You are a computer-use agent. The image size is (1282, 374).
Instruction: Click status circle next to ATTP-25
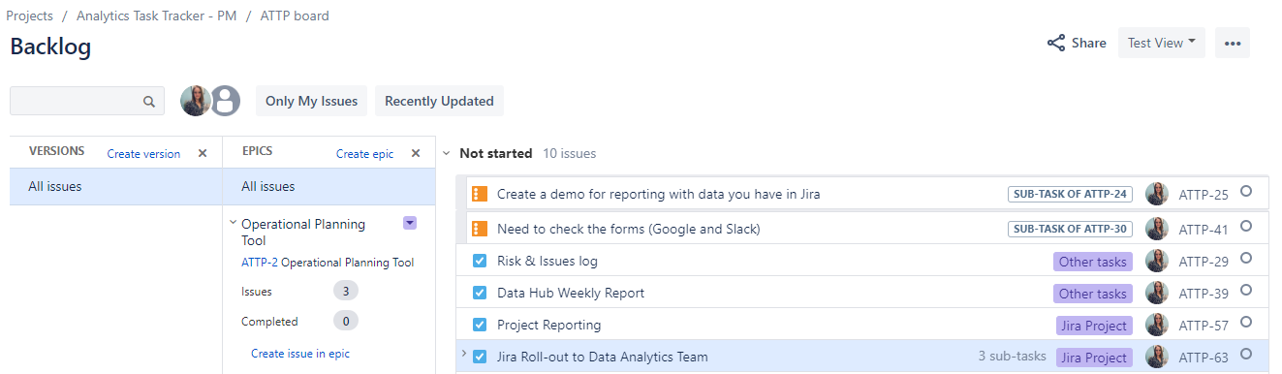[1246, 192]
